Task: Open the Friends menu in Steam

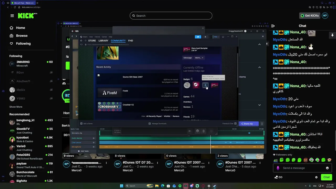Action: (97, 37)
